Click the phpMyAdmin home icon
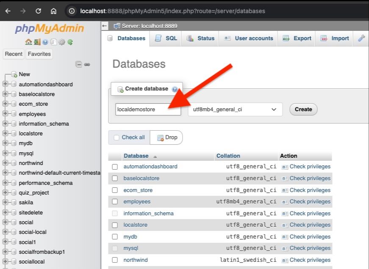This screenshot has width=369, height=269. tap(28, 42)
